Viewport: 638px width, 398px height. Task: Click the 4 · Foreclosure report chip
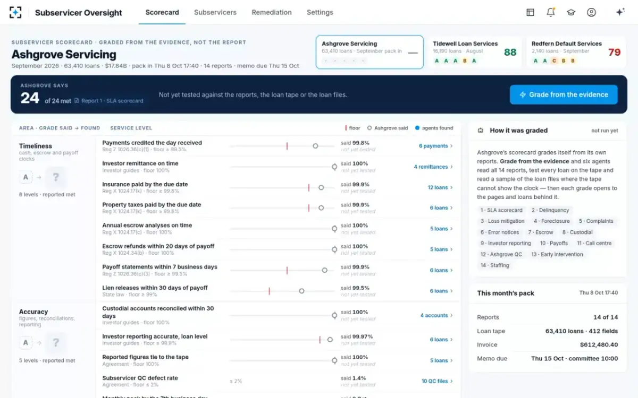click(x=552, y=221)
